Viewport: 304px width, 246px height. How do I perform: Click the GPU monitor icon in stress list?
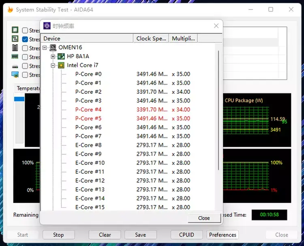[15, 75]
